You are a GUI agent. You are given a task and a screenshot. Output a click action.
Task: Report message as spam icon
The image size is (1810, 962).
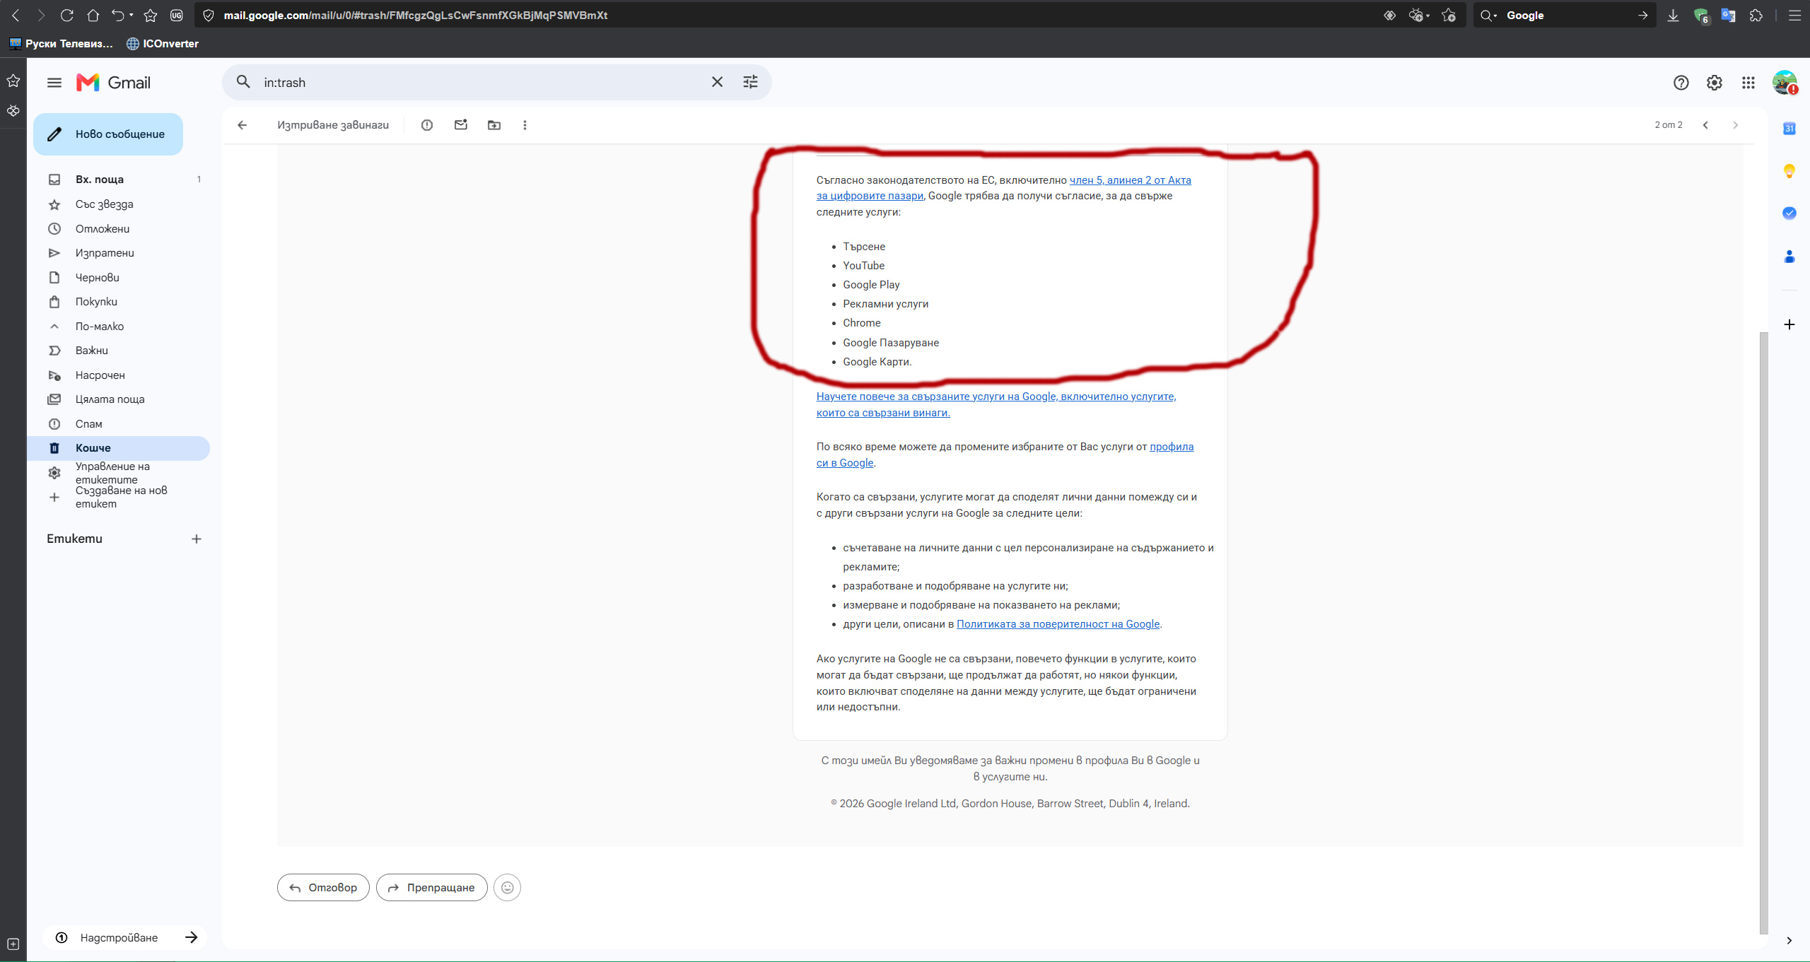click(427, 125)
